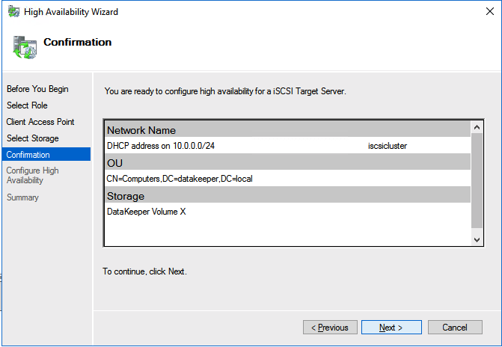
Task: Jump to the Select Storage step
Action: click(32, 138)
